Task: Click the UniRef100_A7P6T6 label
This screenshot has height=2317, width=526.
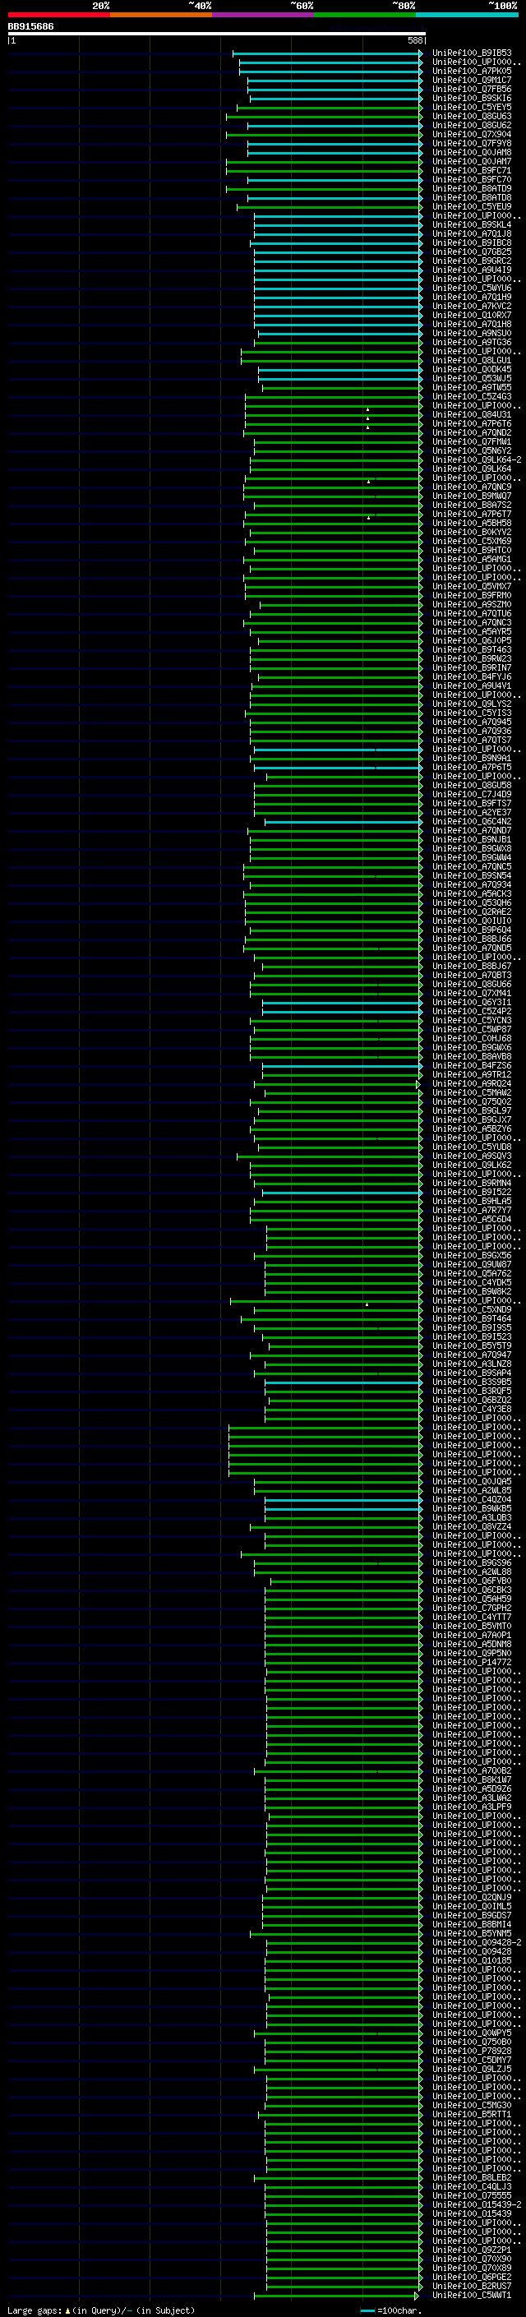Action: [x=472, y=423]
